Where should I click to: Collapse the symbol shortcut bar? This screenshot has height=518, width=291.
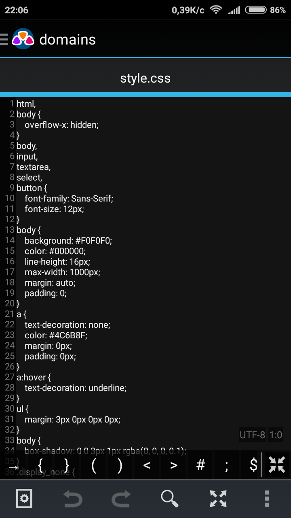click(277, 465)
